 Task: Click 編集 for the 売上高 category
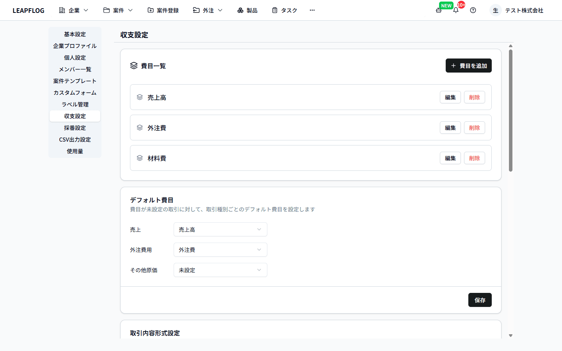tap(450, 97)
